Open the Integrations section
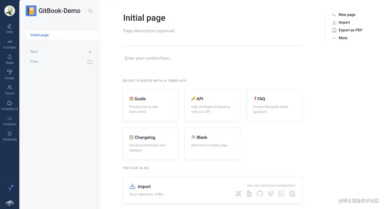 (x=10, y=106)
